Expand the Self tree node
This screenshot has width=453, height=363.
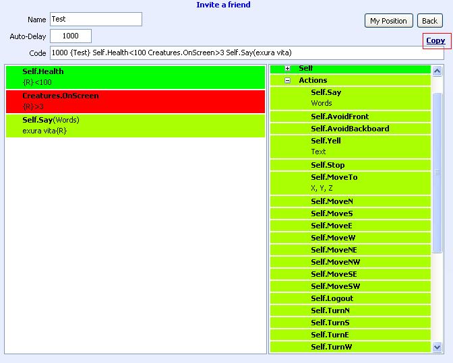[288, 69]
